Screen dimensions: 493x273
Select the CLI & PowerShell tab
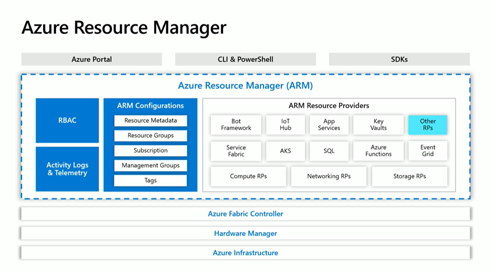point(245,59)
